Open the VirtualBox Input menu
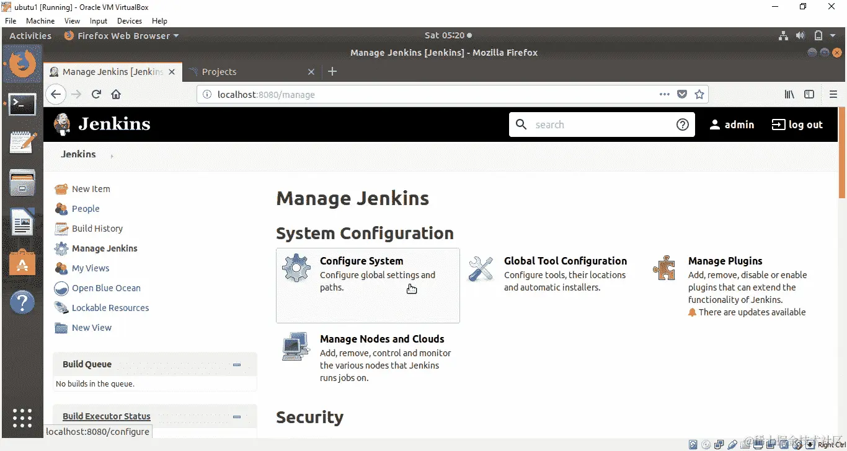The height and width of the screenshot is (451, 847). 99,21
